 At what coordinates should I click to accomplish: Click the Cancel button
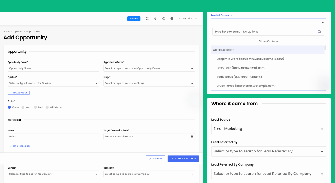click(155, 159)
